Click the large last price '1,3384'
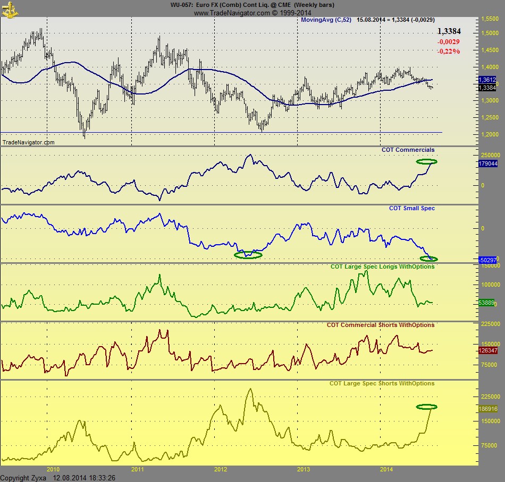This screenshot has width=505, height=482. (x=449, y=31)
